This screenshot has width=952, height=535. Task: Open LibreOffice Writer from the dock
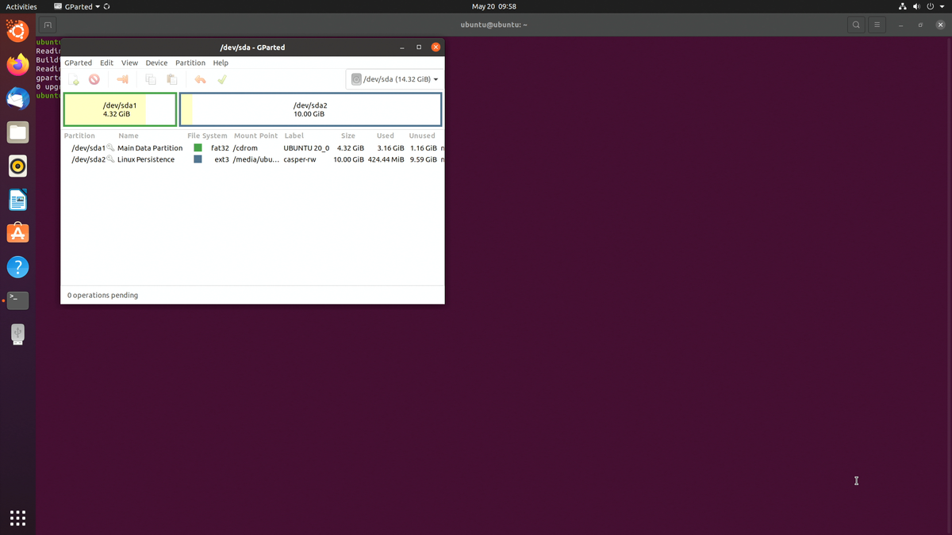coord(17,200)
